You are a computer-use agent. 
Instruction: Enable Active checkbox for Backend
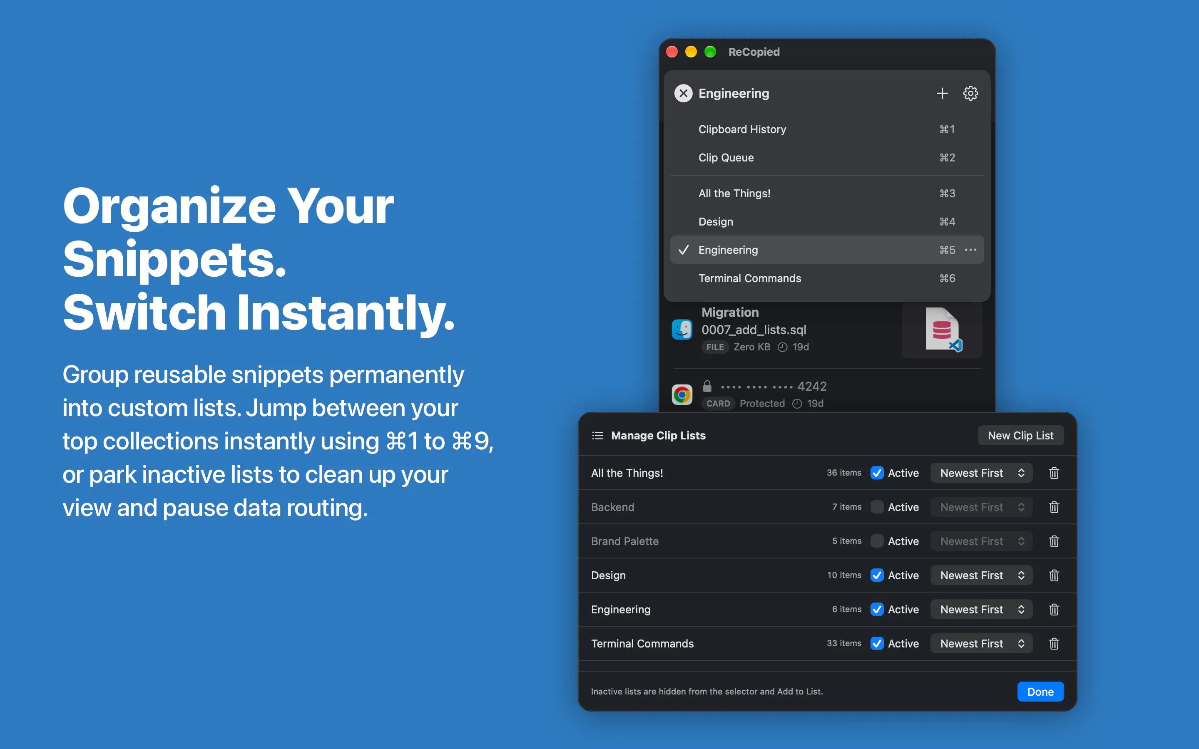(876, 507)
